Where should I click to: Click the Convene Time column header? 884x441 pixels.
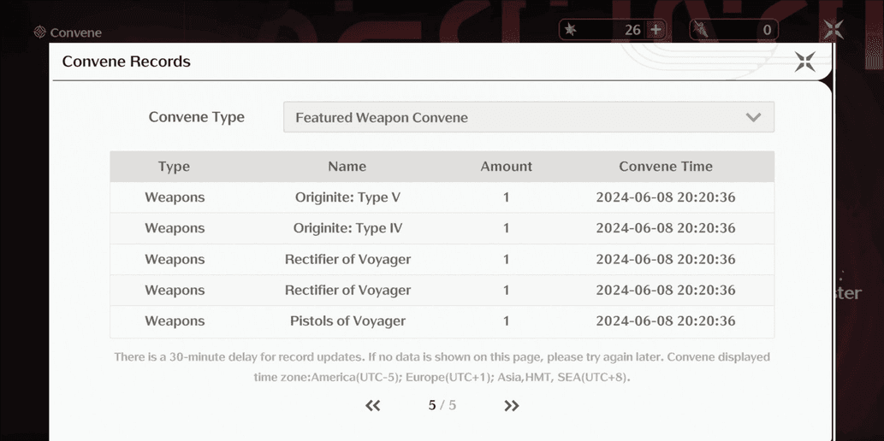point(665,167)
